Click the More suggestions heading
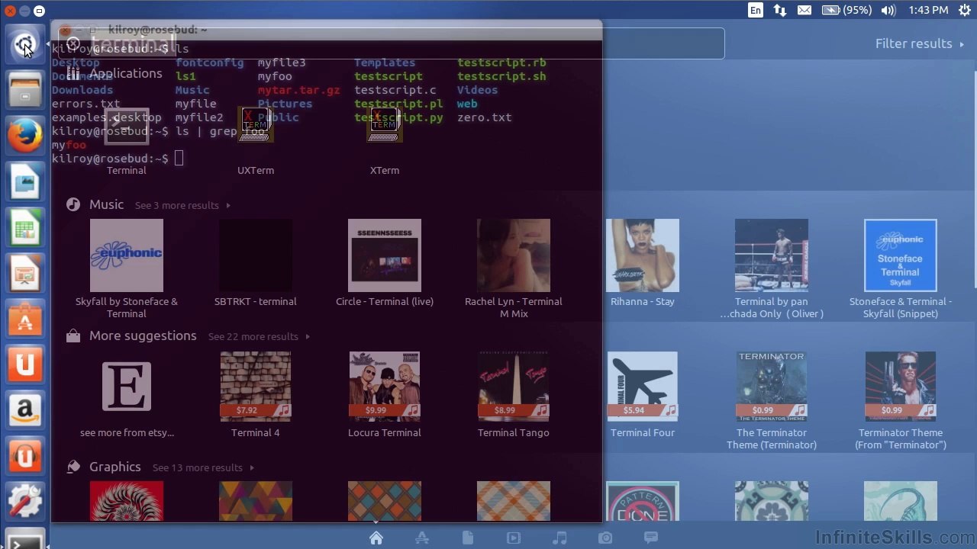The height and width of the screenshot is (549, 977). click(x=143, y=335)
